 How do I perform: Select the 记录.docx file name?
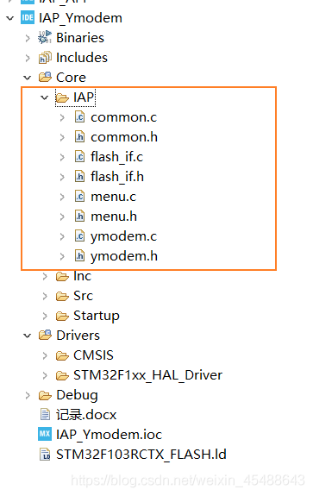click(x=86, y=415)
